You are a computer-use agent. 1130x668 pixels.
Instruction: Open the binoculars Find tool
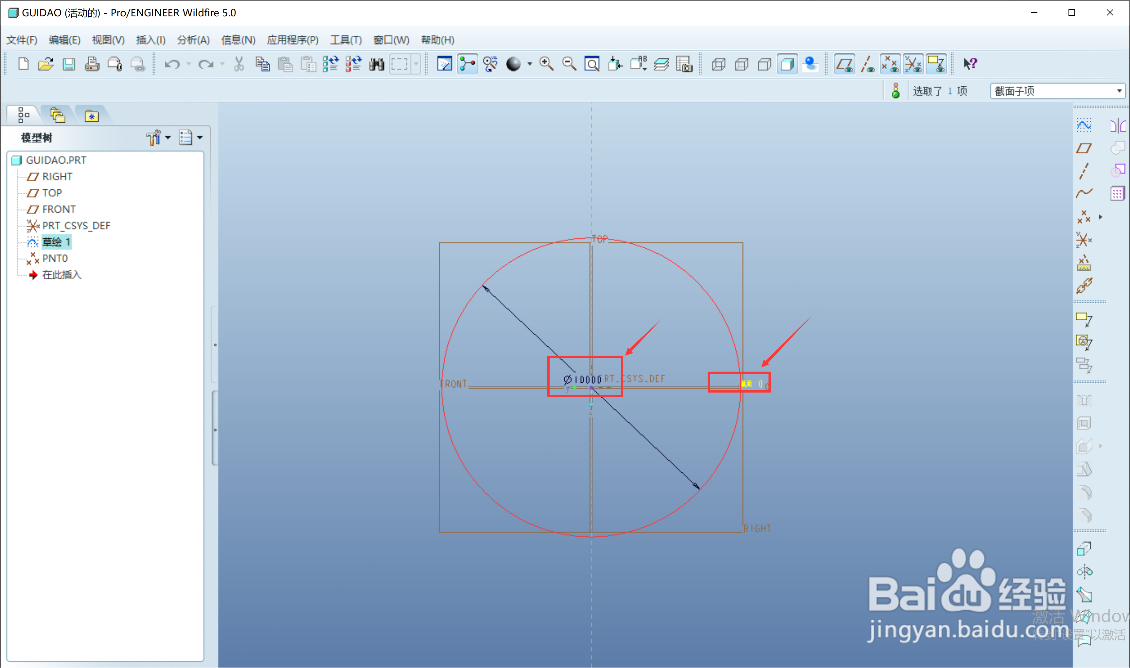click(376, 64)
